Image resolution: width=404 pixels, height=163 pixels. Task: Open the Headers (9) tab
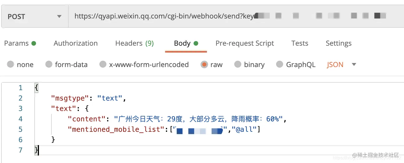tap(134, 43)
